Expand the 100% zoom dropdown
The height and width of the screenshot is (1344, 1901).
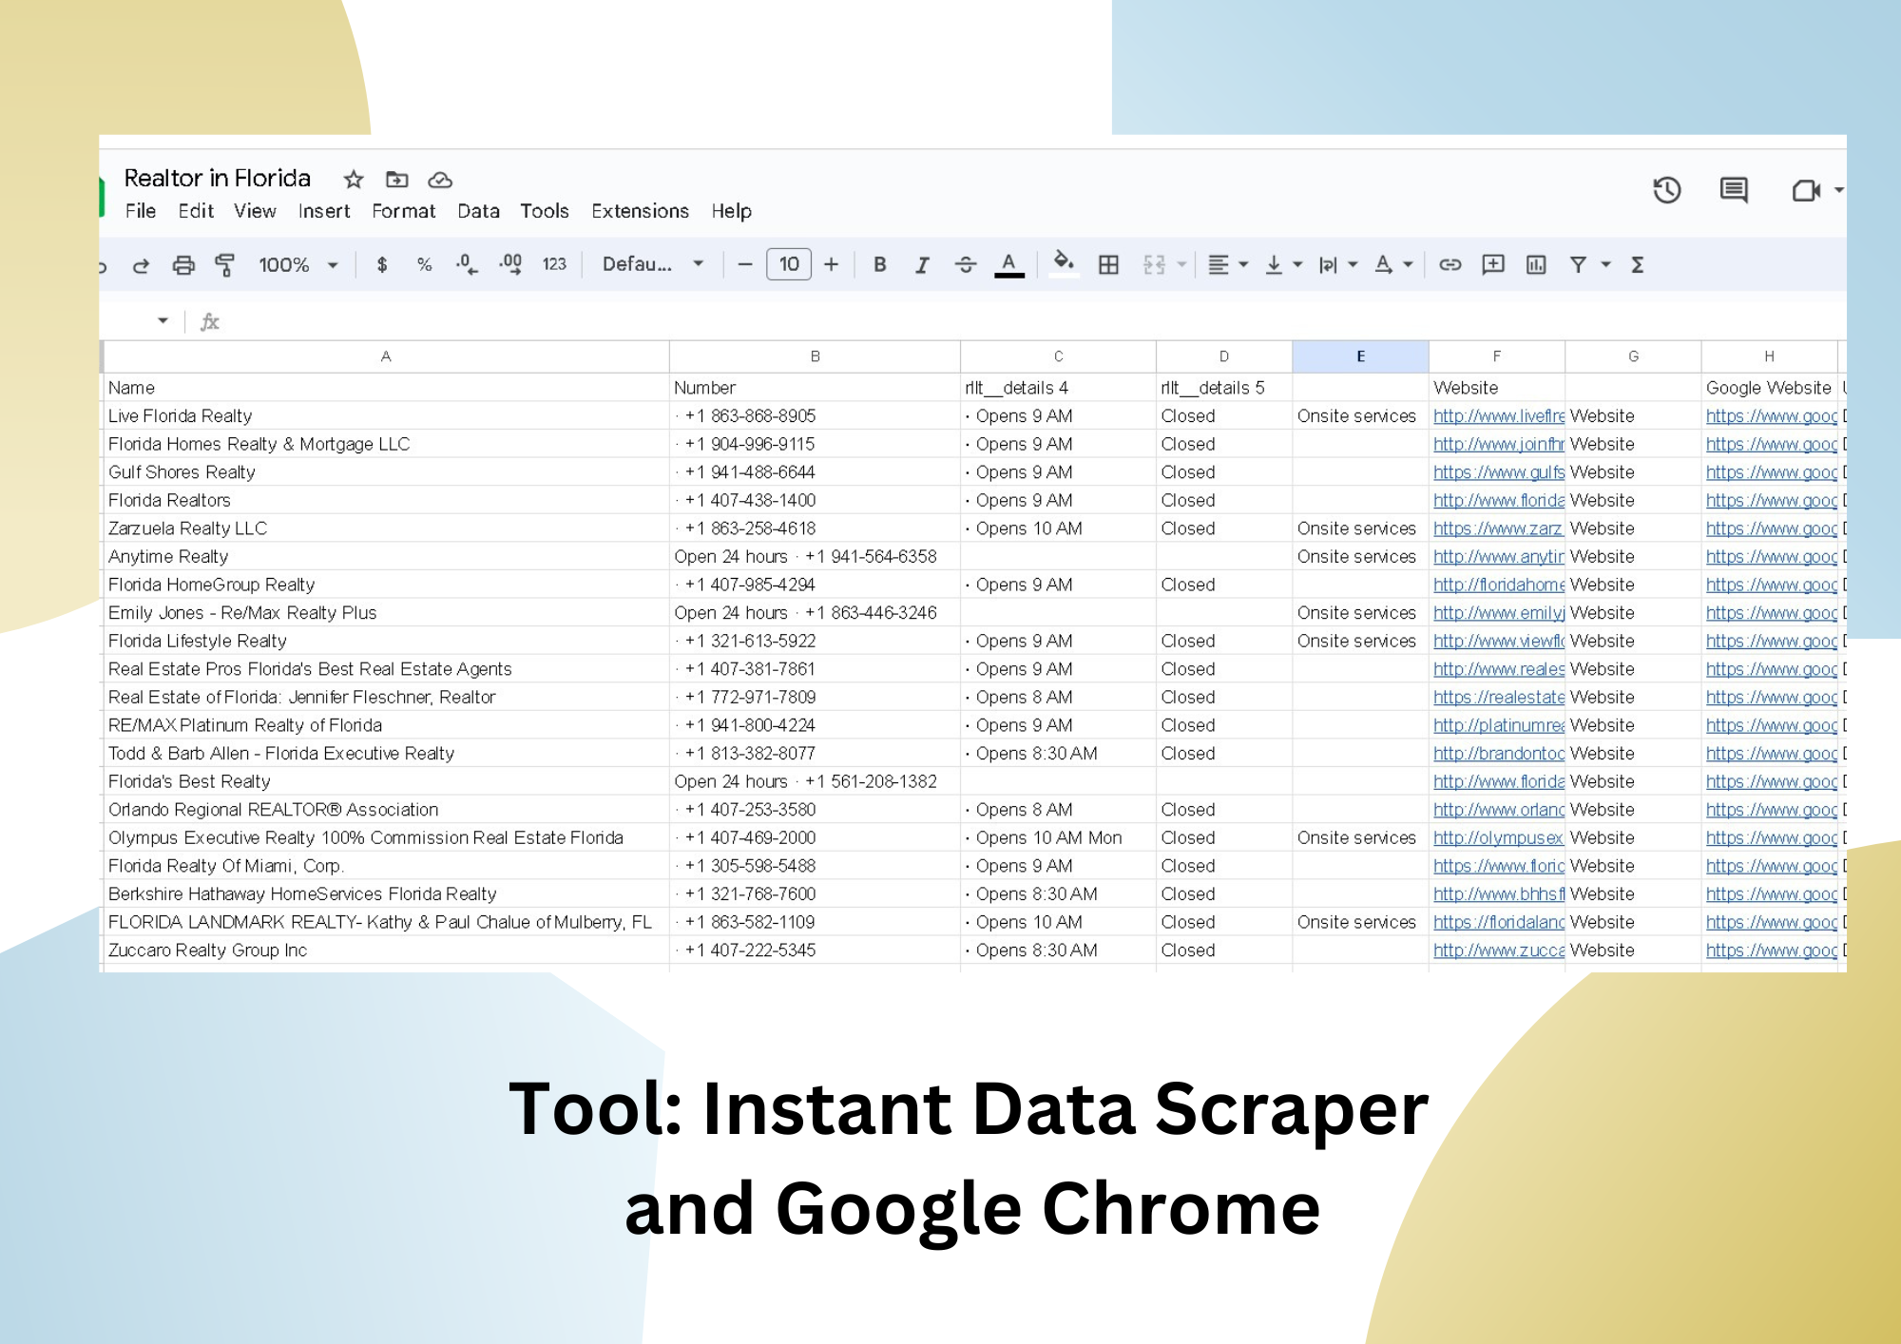[x=298, y=265]
